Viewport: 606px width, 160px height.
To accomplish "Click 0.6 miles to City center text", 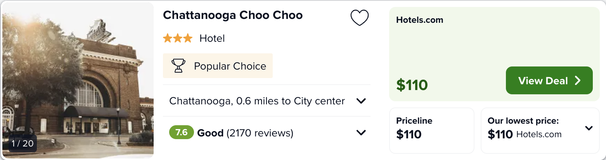I will (291, 101).
